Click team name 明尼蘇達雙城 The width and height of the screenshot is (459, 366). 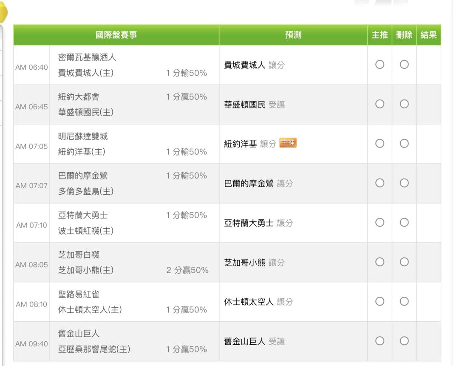tap(83, 136)
